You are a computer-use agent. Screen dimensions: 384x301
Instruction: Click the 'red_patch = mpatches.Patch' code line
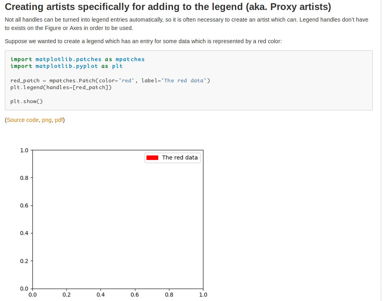tap(110, 80)
